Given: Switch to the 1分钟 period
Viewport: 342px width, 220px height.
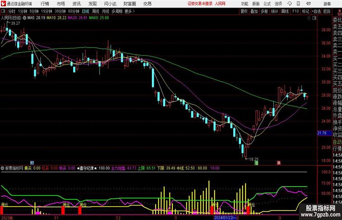Looking at the screenshot, I should (23, 11).
